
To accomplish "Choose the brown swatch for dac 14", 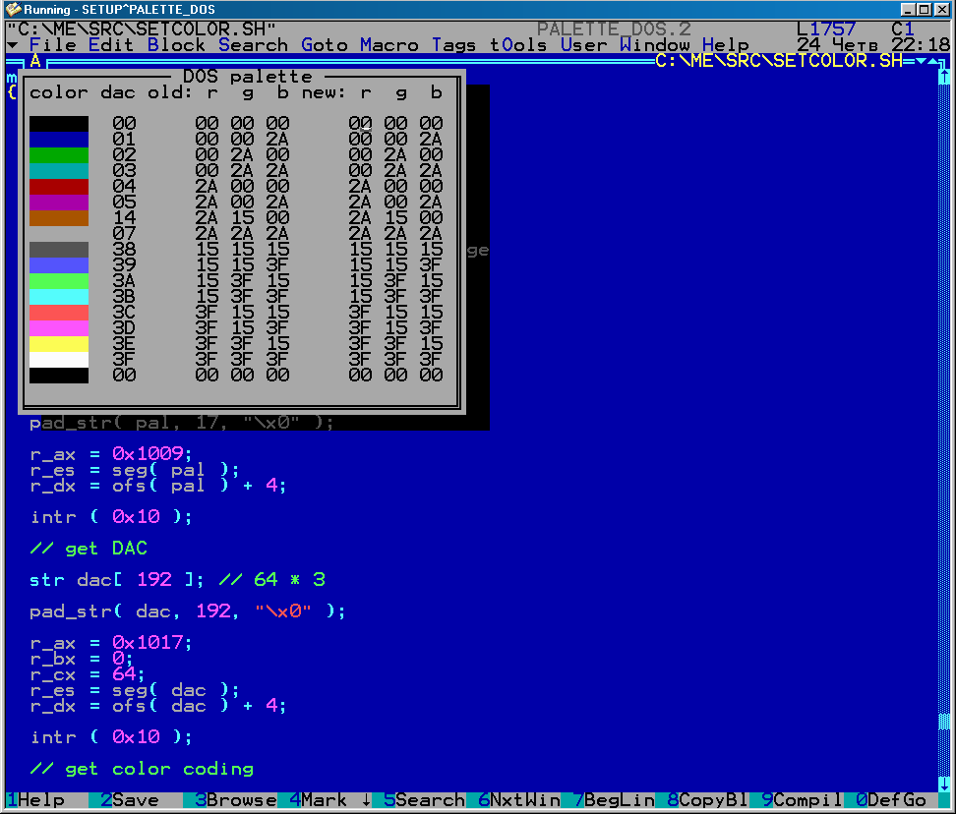I will [x=59, y=218].
